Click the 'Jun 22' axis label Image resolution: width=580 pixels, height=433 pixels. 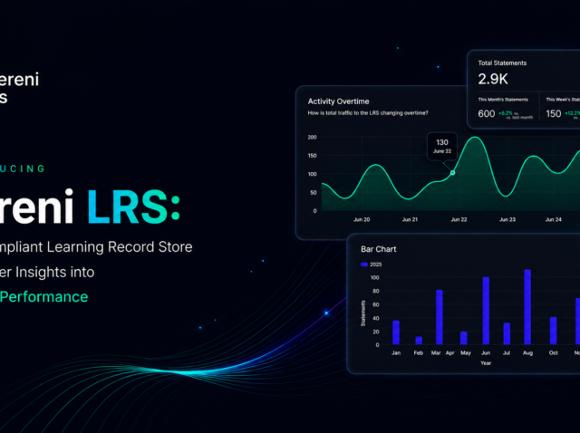(459, 219)
